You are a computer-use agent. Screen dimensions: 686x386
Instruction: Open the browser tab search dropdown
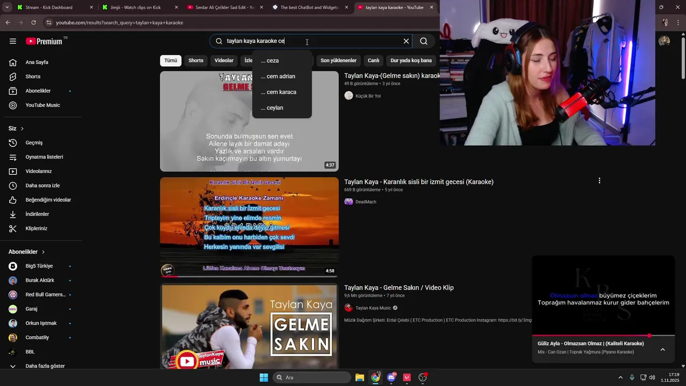click(x=7, y=8)
